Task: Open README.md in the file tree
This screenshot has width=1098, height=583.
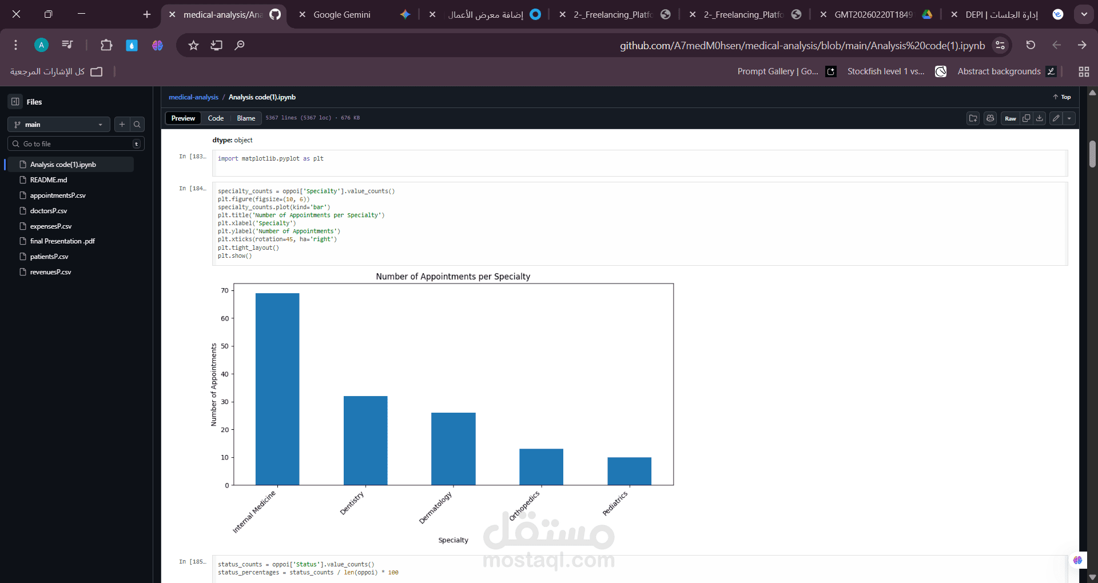Action: (49, 180)
